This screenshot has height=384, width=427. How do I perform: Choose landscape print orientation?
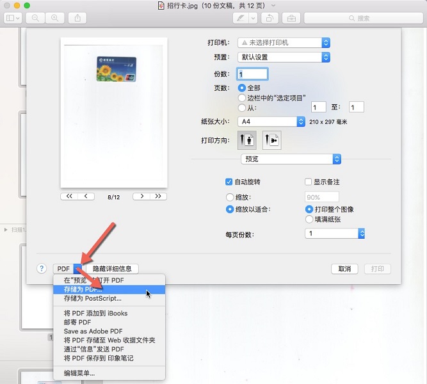tap(272, 140)
